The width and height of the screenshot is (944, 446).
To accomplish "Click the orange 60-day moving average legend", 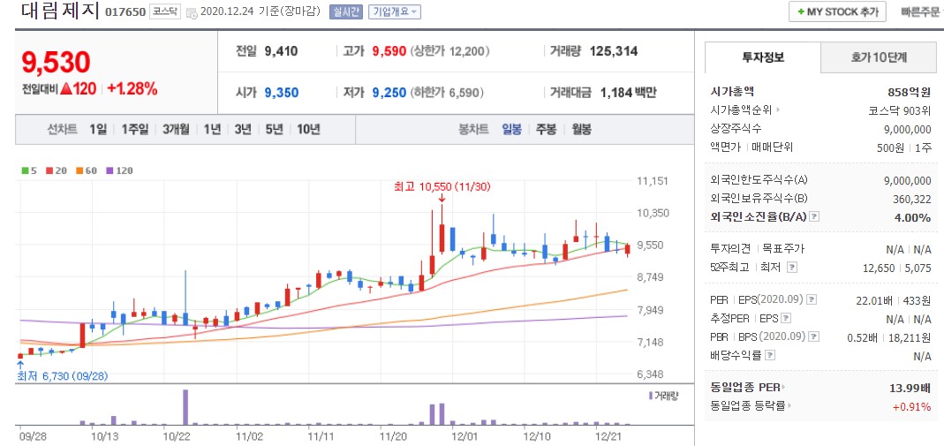I will [x=85, y=171].
